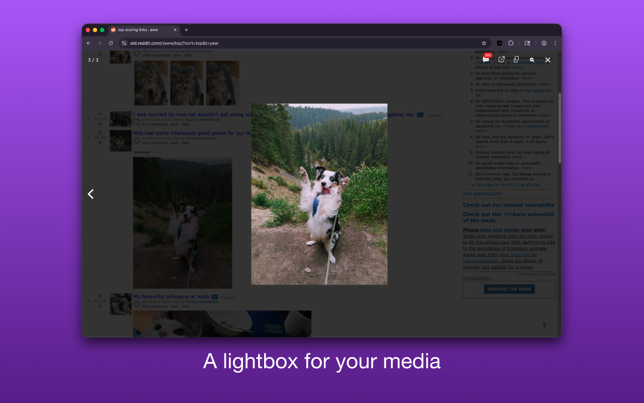
Task: Select the 'top scoring links : aww' tab
Action: pos(144,30)
